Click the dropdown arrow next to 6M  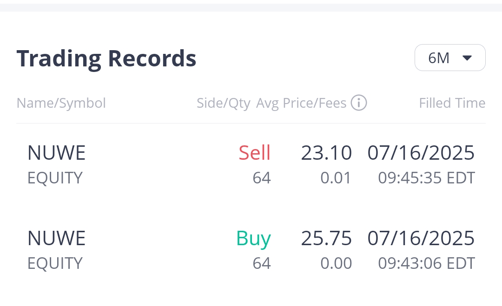click(x=467, y=58)
